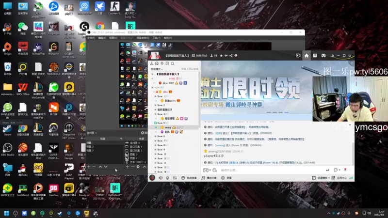Viewport: 388px width, 218px height.
Task: Open the YY home button
Action: click(x=307, y=56)
